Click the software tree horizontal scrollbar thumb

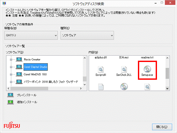point(29,88)
